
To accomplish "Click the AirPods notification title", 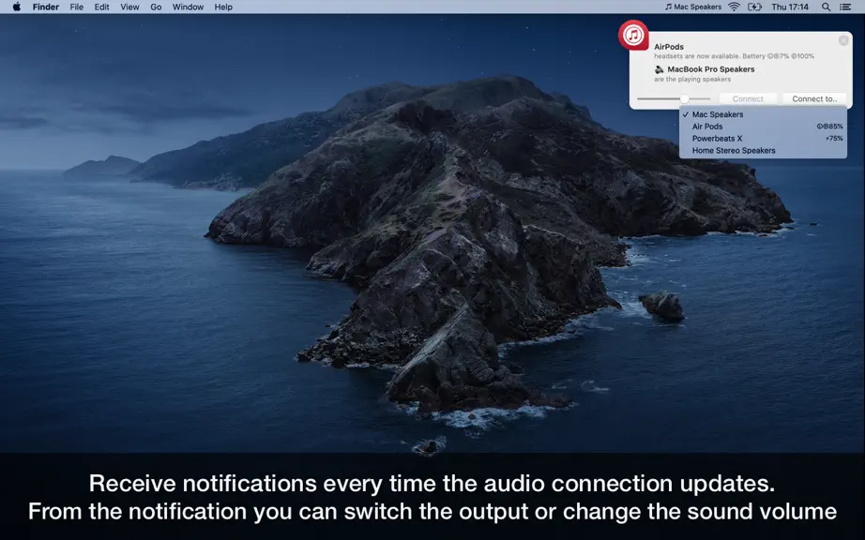I will [x=669, y=47].
